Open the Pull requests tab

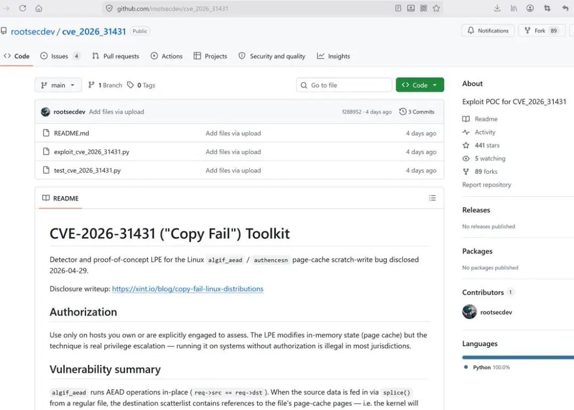pos(116,56)
